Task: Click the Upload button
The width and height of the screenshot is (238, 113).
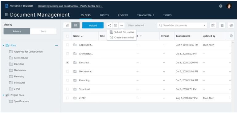Action: (x=93, y=25)
